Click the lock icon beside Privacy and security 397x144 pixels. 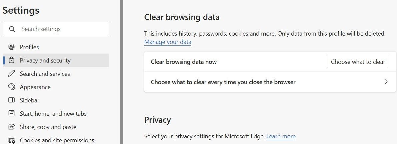pyautogui.click(x=12, y=60)
